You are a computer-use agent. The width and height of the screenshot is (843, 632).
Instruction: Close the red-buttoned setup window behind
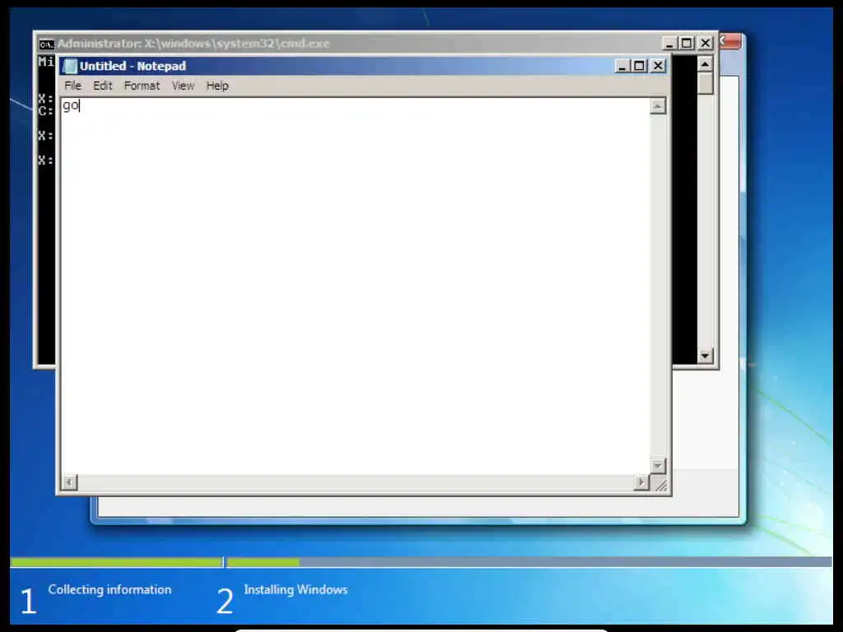tap(731, 41)
